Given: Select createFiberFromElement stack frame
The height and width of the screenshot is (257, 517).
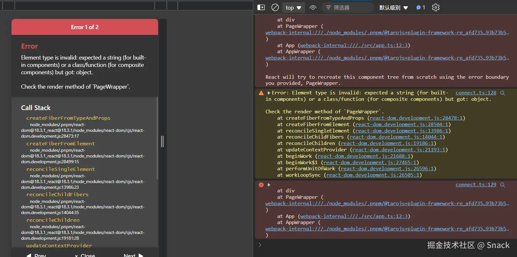Looking at the screenshot, I should click(61, 144).
